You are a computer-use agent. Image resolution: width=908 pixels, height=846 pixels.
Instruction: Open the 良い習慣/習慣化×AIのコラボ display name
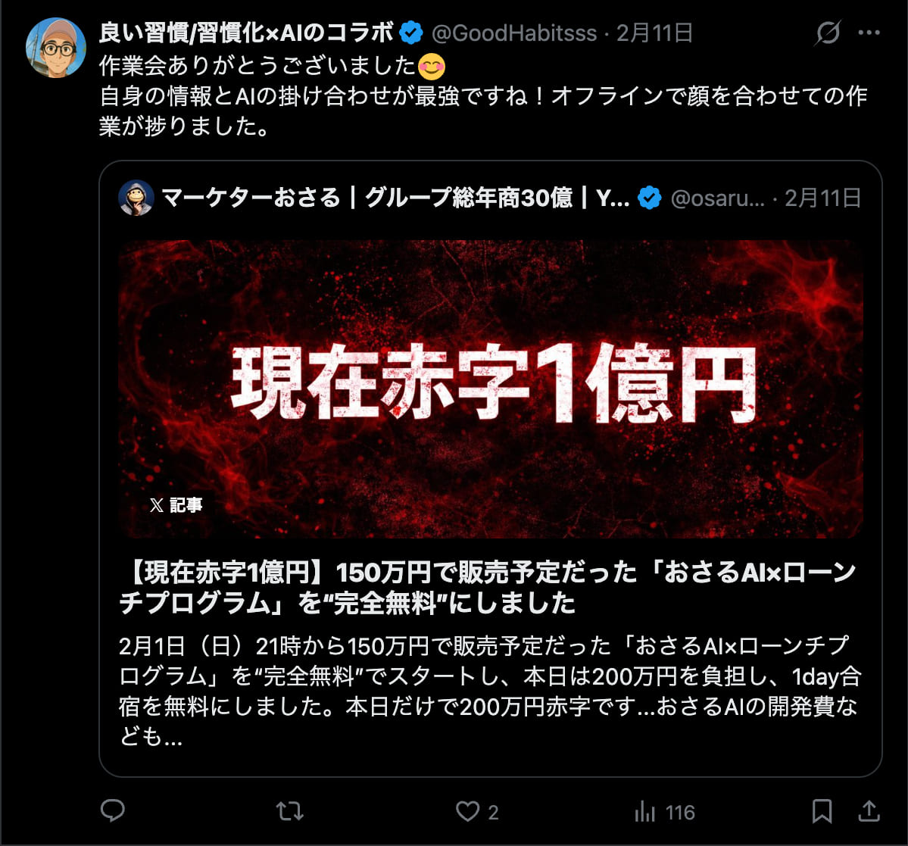coord(246,33)
